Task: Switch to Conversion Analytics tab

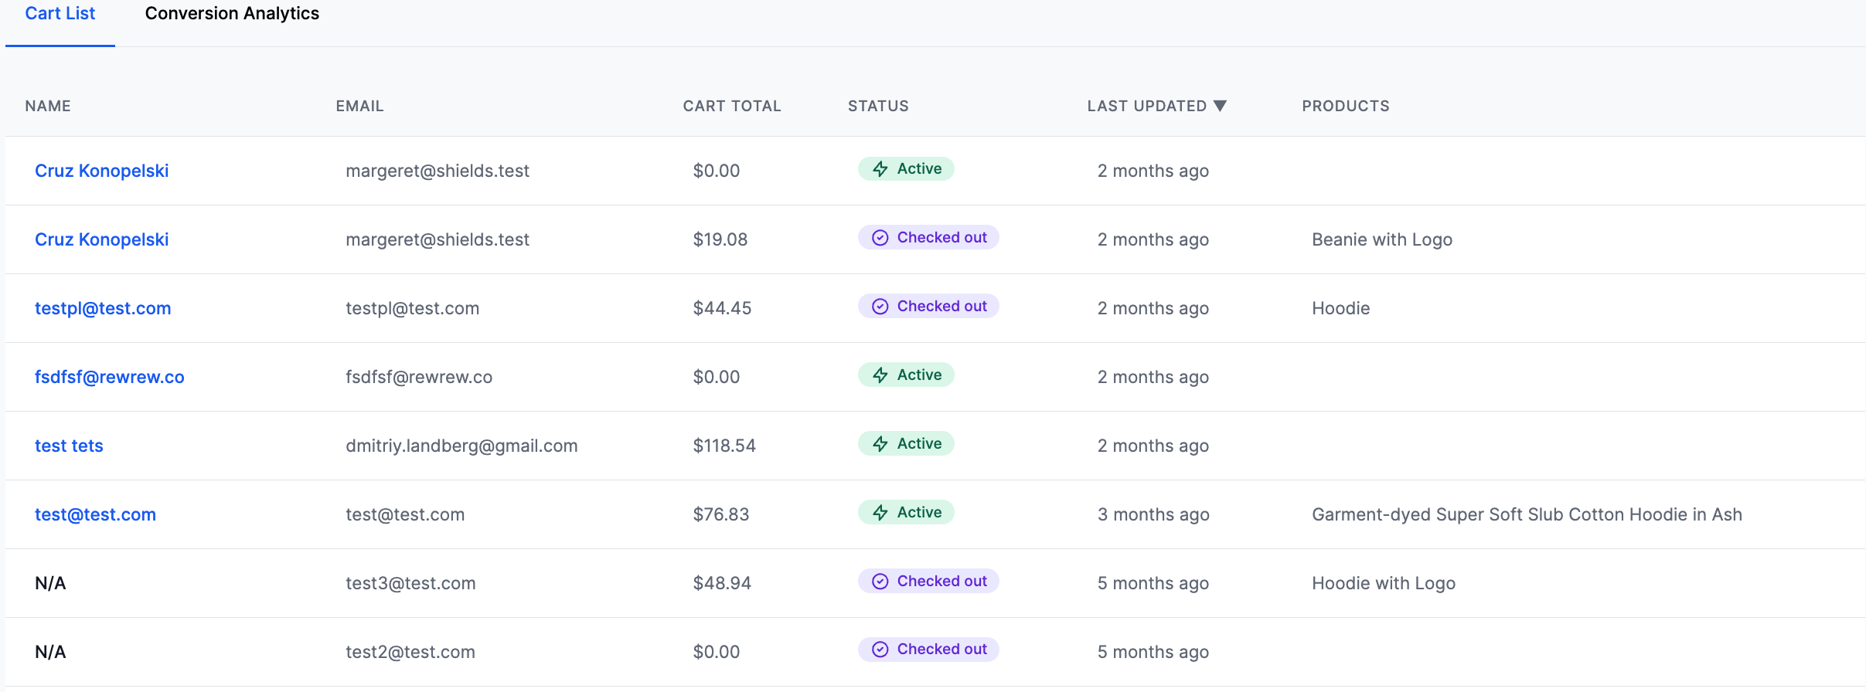Action: tap(232, 14)
